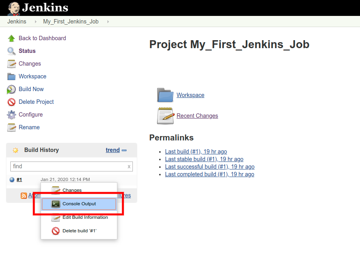The image size is (360, 255).
Task: Click the notepad icon beside Edit Build Information
Action: click(56, 218)
